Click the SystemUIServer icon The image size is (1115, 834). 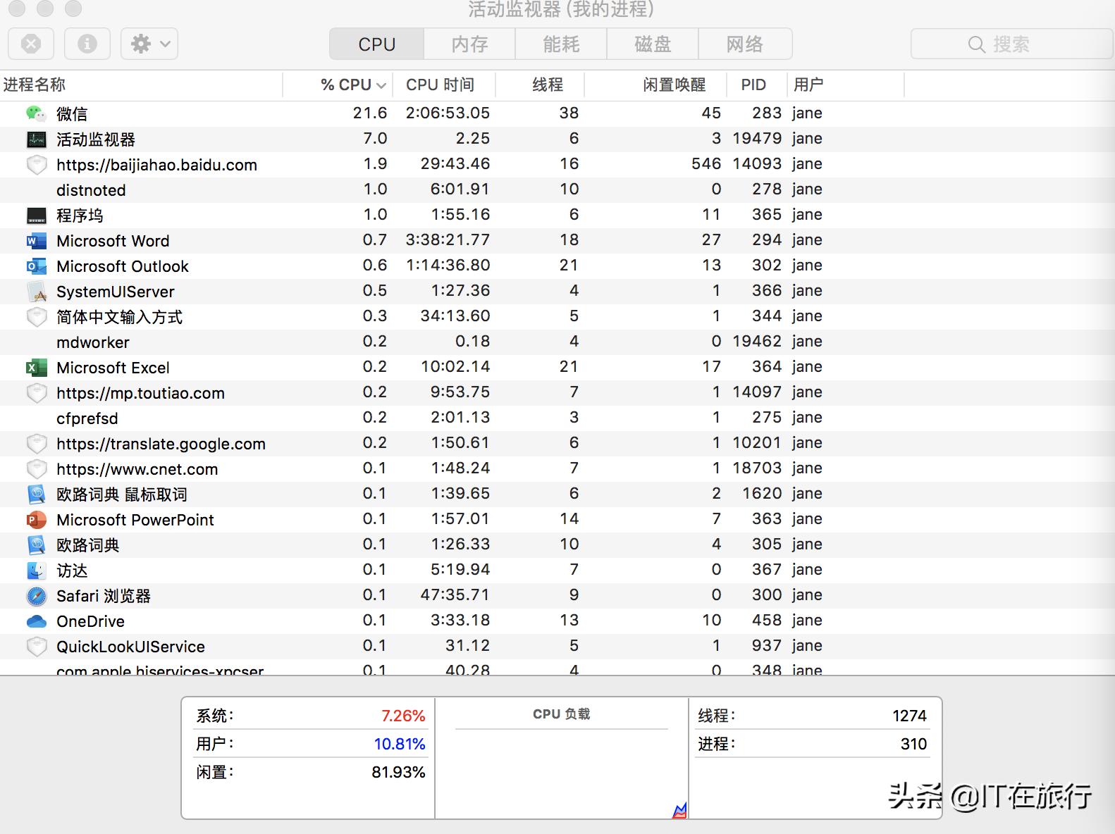(x=36, y=292)
